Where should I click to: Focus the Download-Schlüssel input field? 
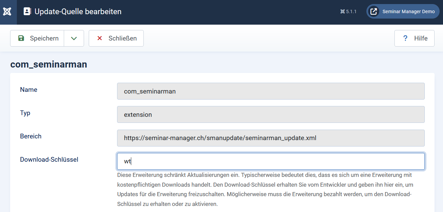tap(270, 161)
